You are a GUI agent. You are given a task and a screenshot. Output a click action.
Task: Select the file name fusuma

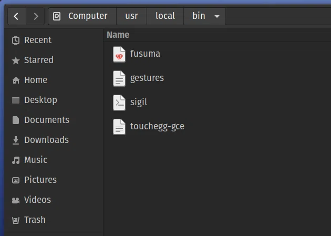point(145,54)
